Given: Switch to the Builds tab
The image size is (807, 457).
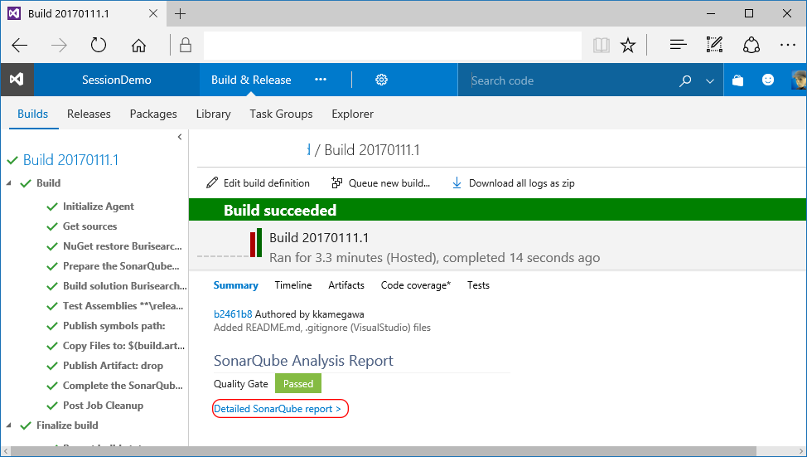Looking at the screenshot, I should point(33,114).
